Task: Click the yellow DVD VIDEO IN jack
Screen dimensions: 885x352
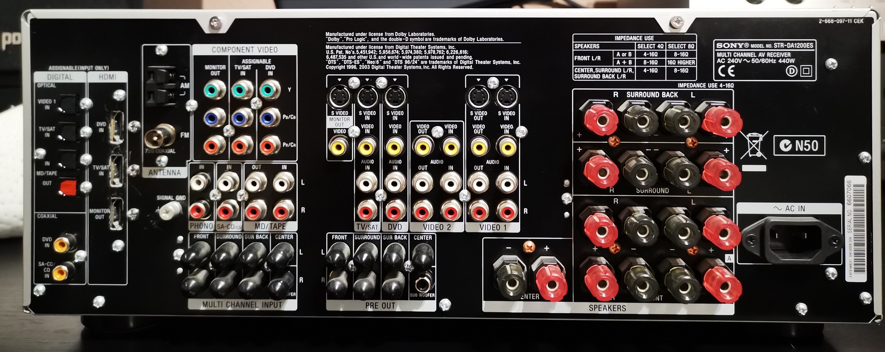Action: pos(394,147)
